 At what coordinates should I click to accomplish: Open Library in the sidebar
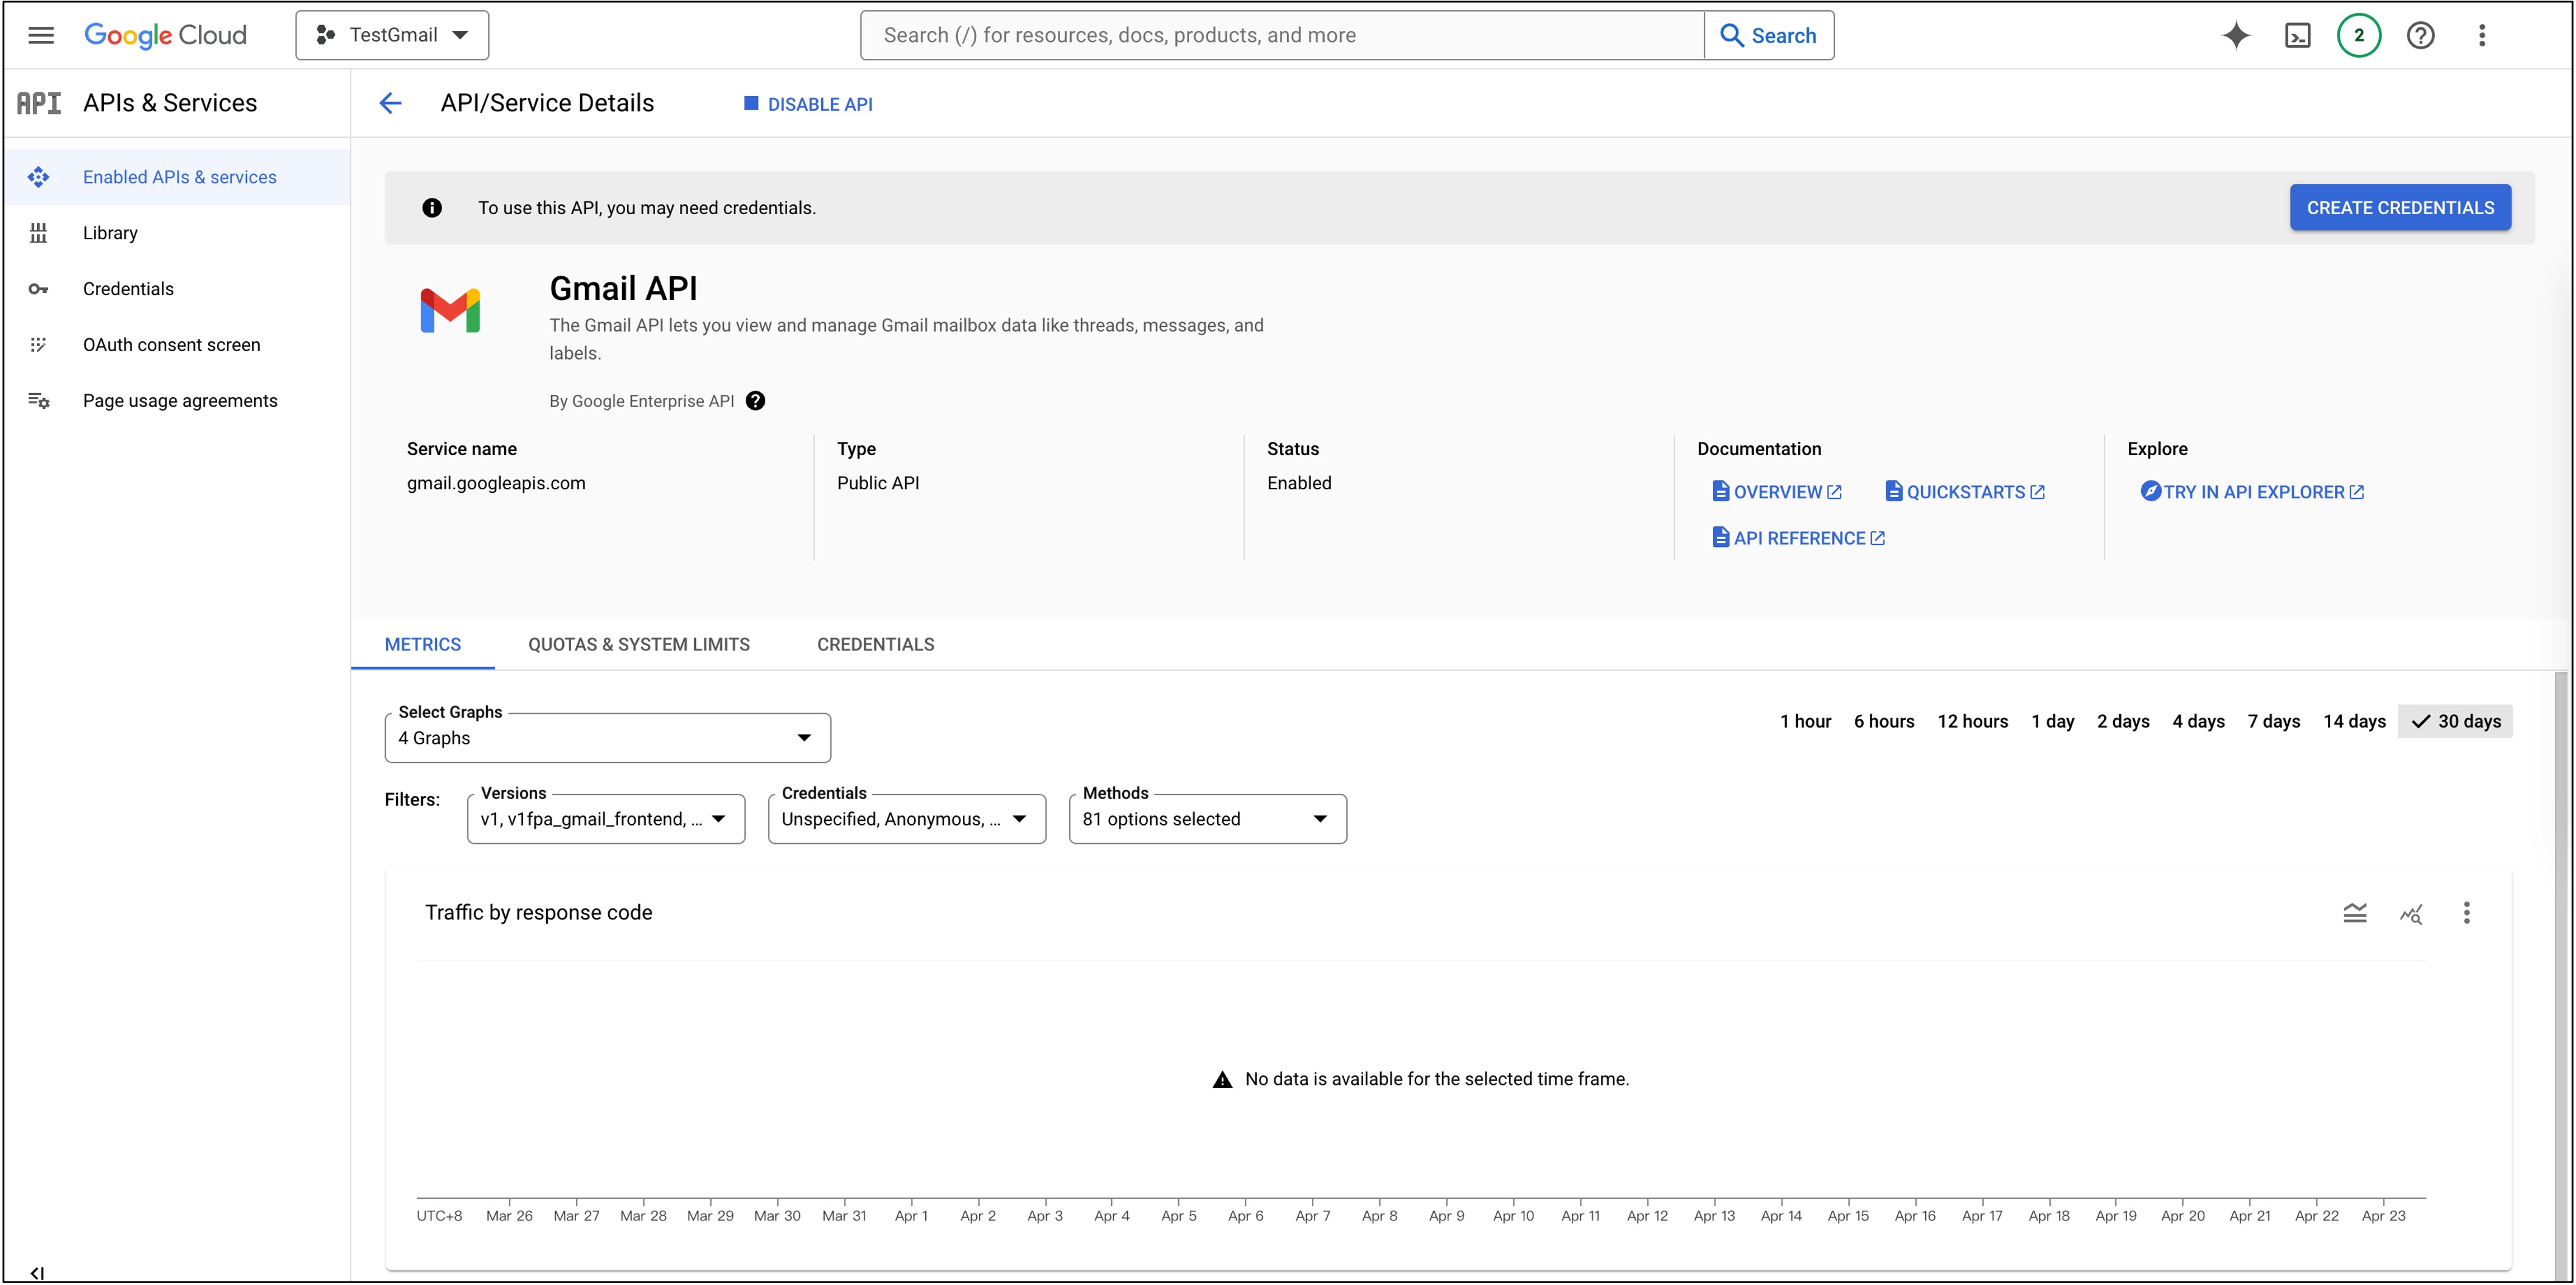(178, 233)
